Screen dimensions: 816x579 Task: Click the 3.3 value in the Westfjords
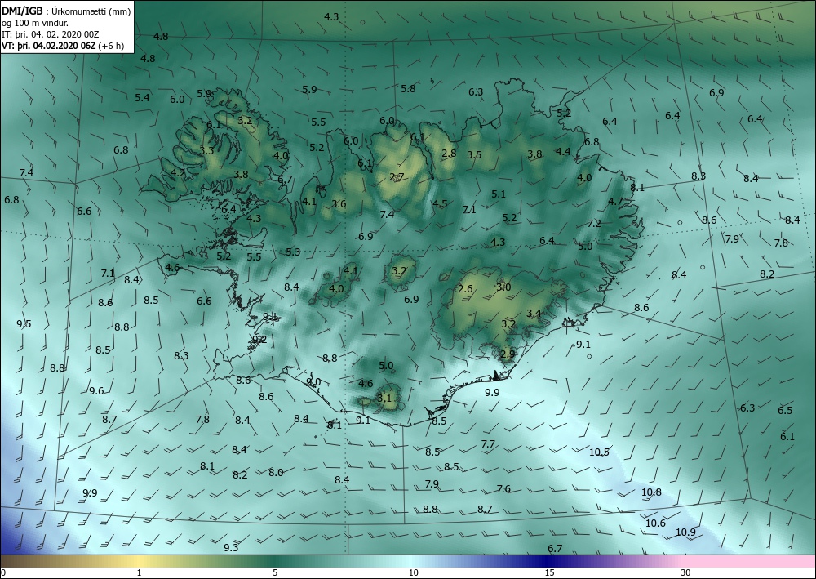pyautogui.click(x=206, y=151)
